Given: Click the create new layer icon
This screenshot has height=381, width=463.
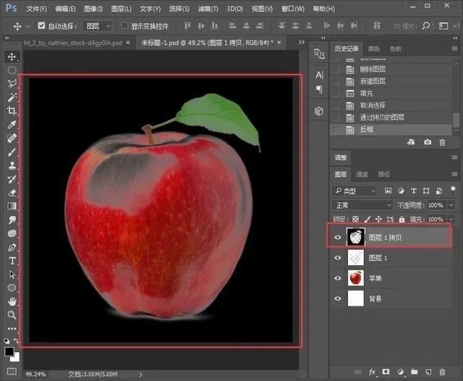Looking at the screenshot, I should point(428,372).
